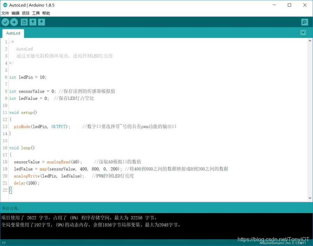The width and height of the screenshot is (313, 246).
Task: Close the Arduino window
Action: [305, 5]
